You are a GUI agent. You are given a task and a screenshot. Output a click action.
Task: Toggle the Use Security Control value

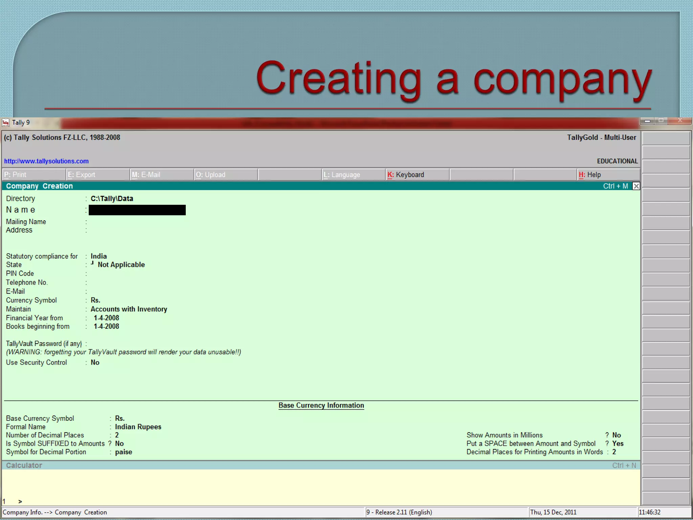pos(95,363)
